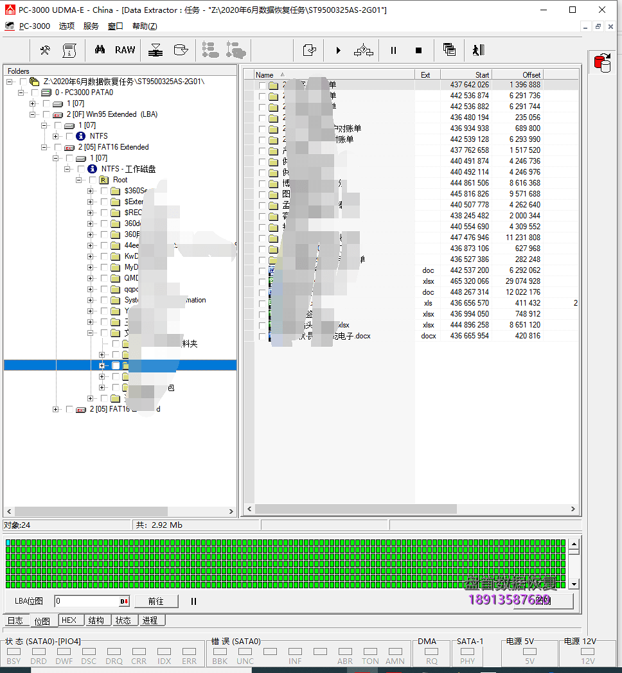
Task: Open the 服务 menu
Action: coord(91,26)
